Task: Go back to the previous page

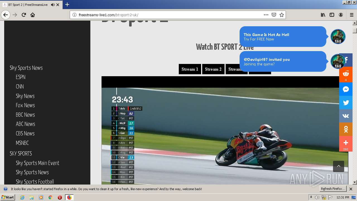Action: click(6, 15)
